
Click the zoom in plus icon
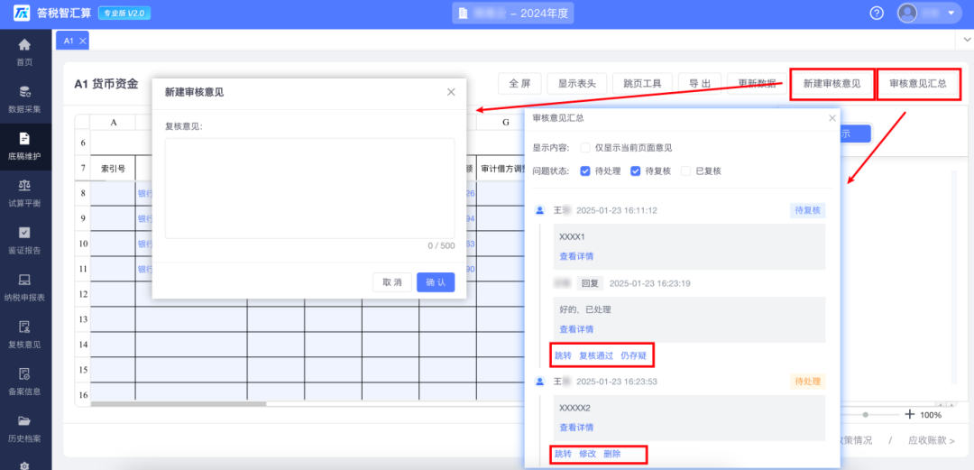[x=909, y=414]
